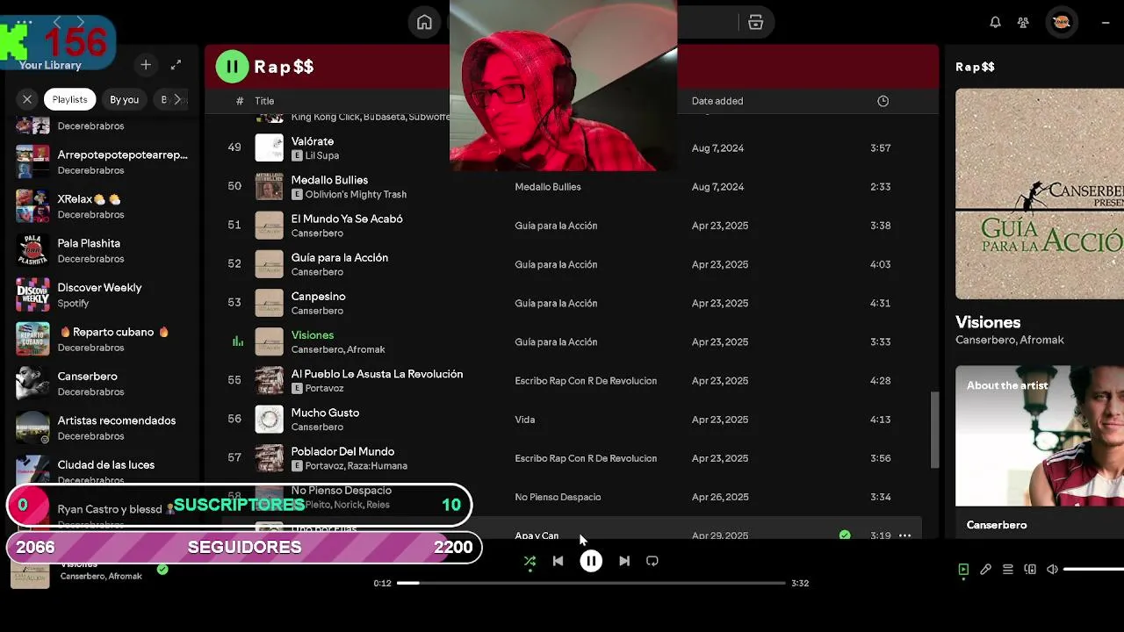The height and width of the screenshot is (632, 1124).
Task: Open Connect to a device icon
Action: pyautogui.click(x=1030, y=570)
